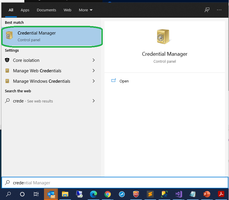Open Sublime Text from the taskbar

tap(150, 194)
